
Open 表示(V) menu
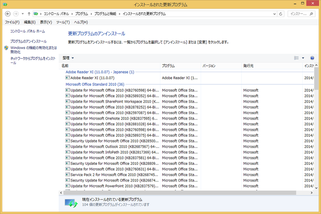point(46,22)
